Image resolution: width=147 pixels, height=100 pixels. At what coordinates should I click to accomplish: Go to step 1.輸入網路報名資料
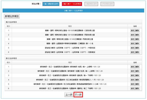pyautogui.click(x=51, y=4)
